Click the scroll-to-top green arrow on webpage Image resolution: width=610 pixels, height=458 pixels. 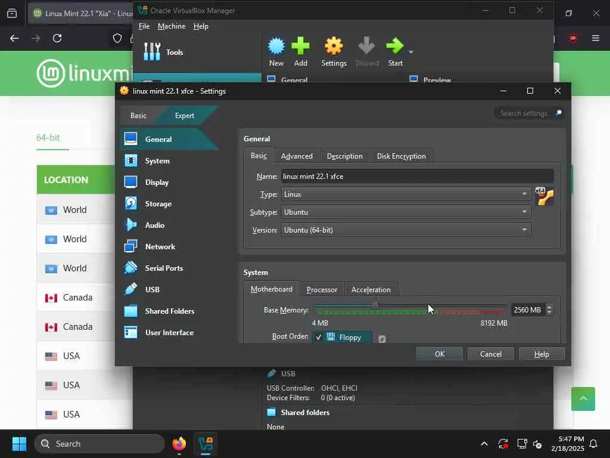(583, 398)
